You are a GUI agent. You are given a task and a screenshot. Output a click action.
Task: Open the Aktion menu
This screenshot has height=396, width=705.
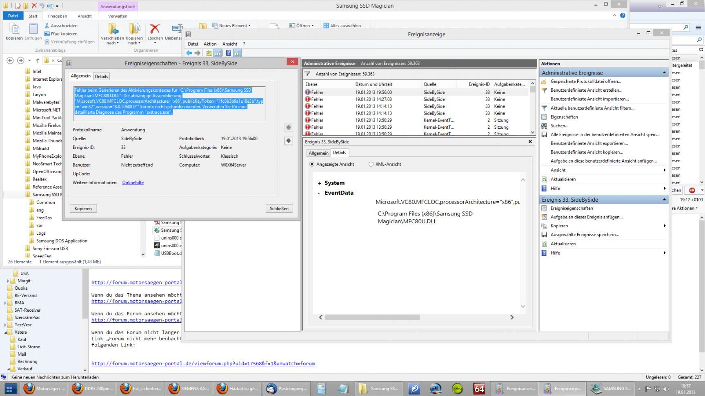(210, 44)
